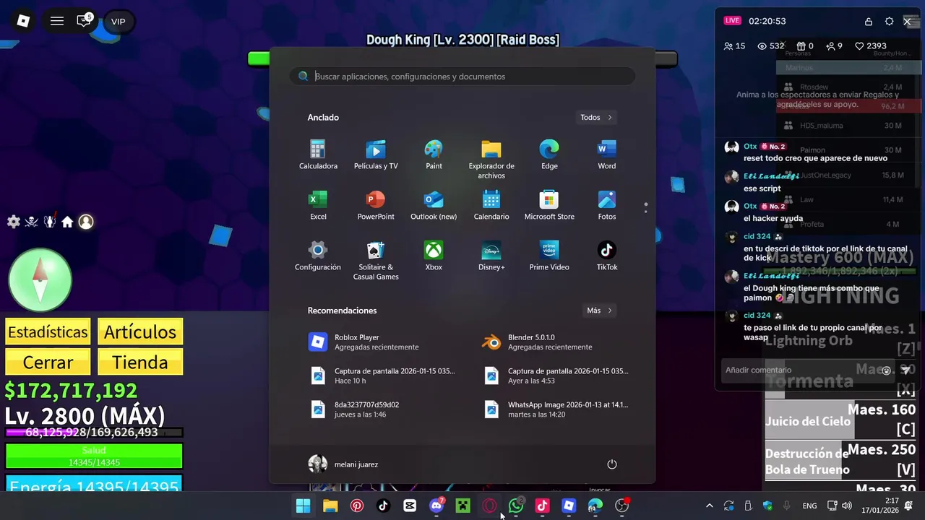
Task: Open TikTok from pinned apps
Action: pyautogui.click(x=607, y=256)
